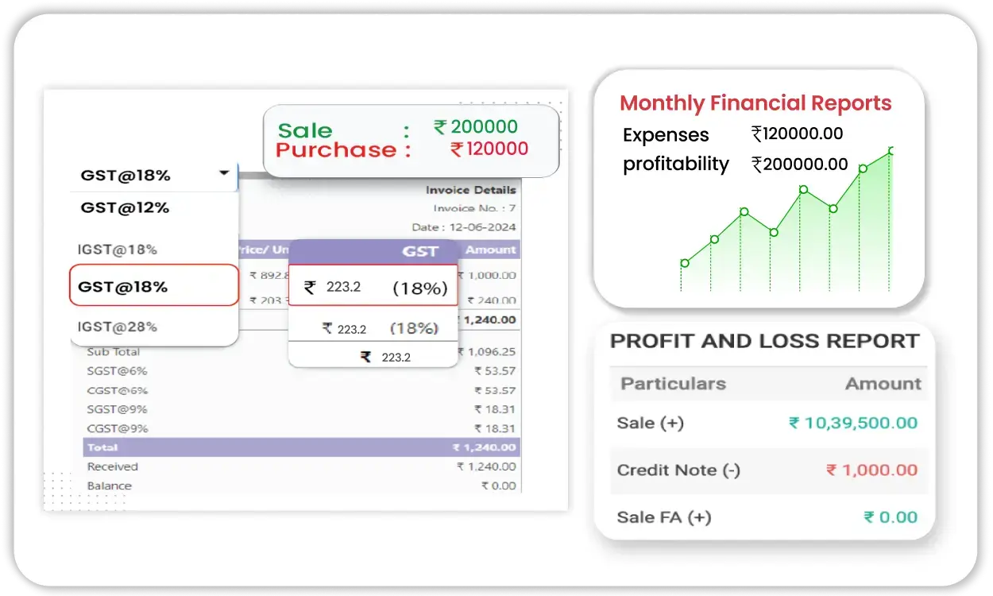This screenshot has width=993, height=596.
Task: Click rupee symbol beside Expenses amount
Action: click(757, 134)
